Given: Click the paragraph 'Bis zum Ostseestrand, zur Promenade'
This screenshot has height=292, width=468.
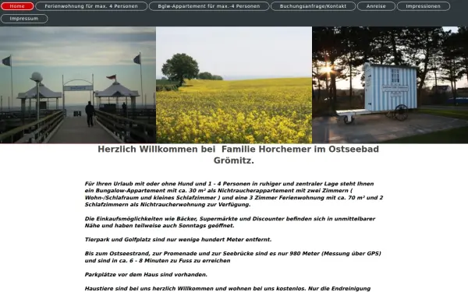Looking at the screenshot, I should (232, 257).
